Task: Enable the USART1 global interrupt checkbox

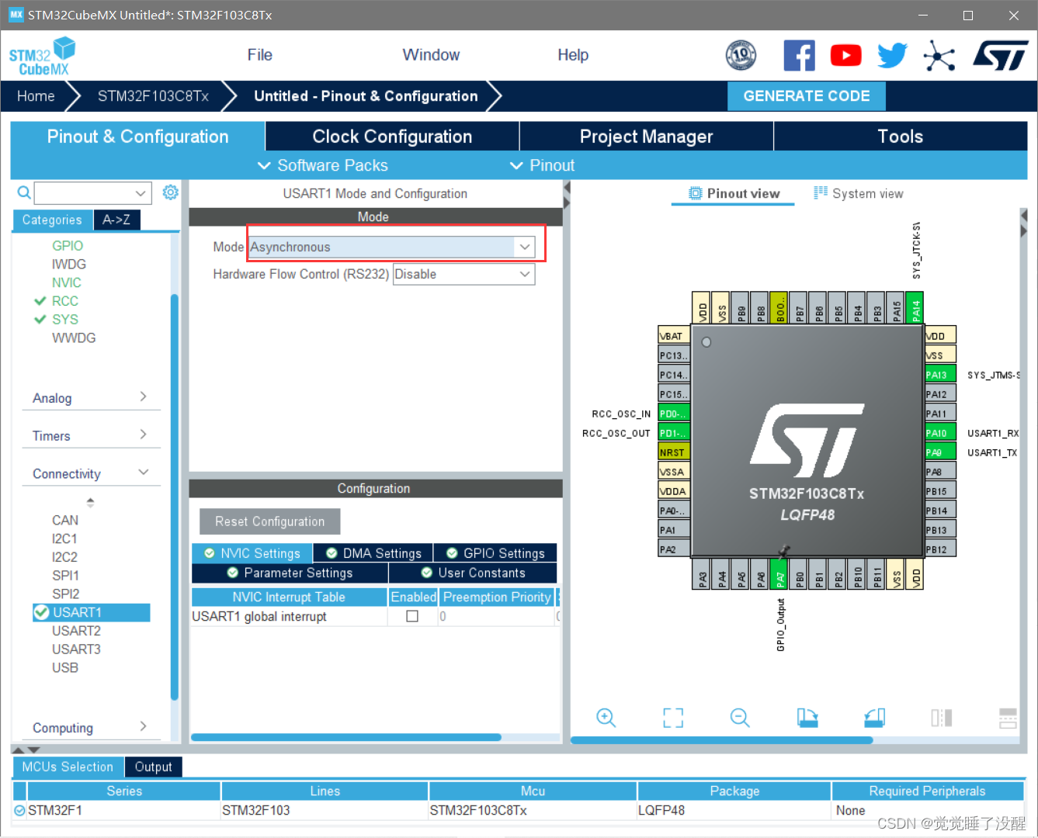Action: coord(412,616)
